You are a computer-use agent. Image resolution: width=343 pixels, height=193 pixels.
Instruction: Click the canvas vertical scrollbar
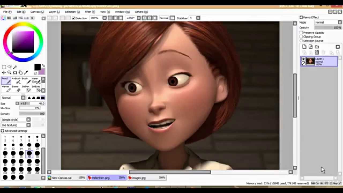tap(295, 95)
